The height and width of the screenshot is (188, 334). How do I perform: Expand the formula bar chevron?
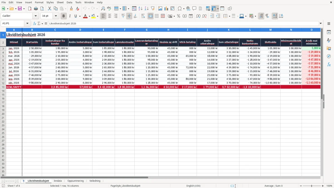coord(321,23)
